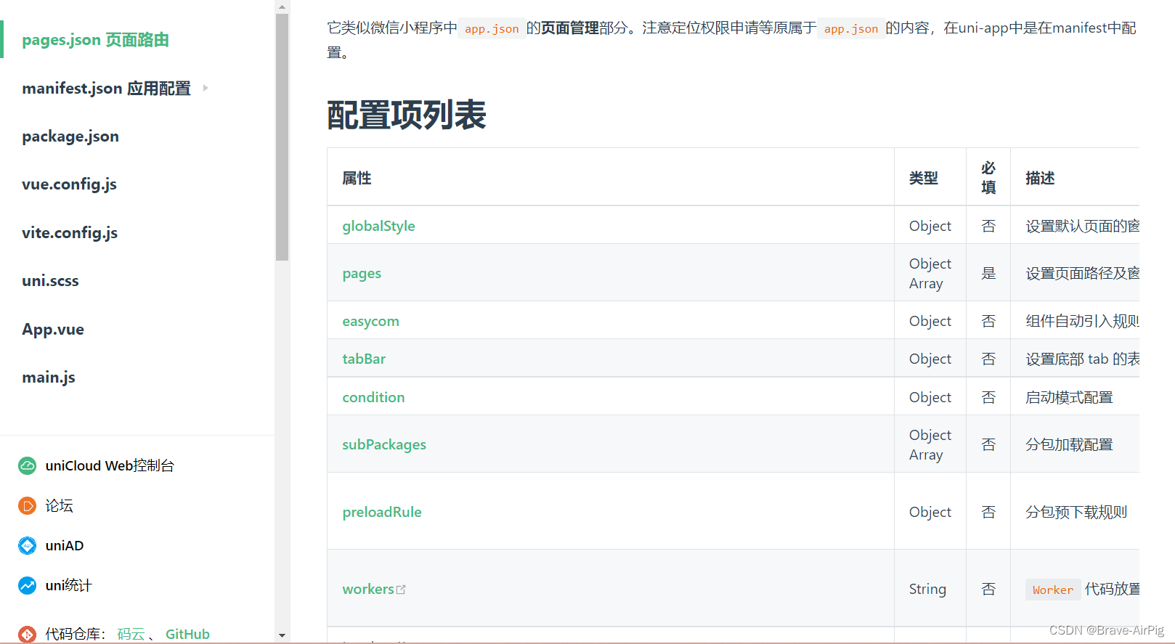Click Object Array type in pages row

point(930,274)
